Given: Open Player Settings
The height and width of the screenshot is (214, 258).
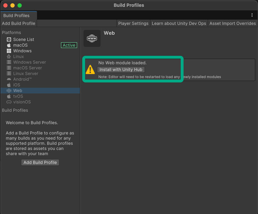Looking at the screenshot, I should (133, 23).
